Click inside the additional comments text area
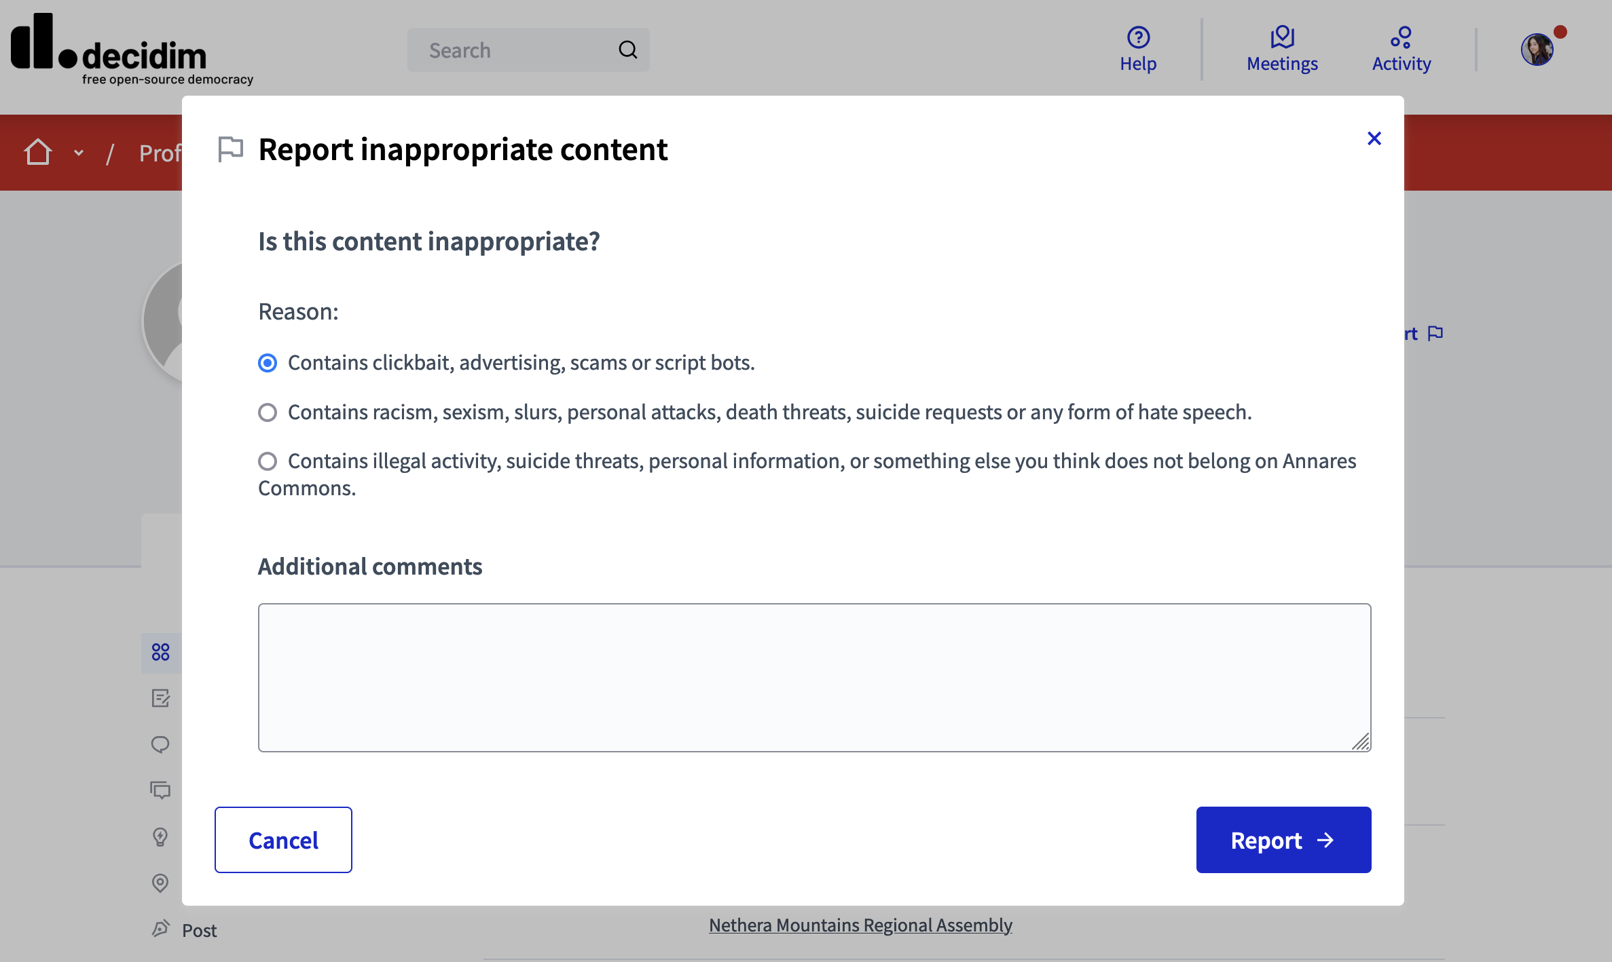 pos(814,677)
